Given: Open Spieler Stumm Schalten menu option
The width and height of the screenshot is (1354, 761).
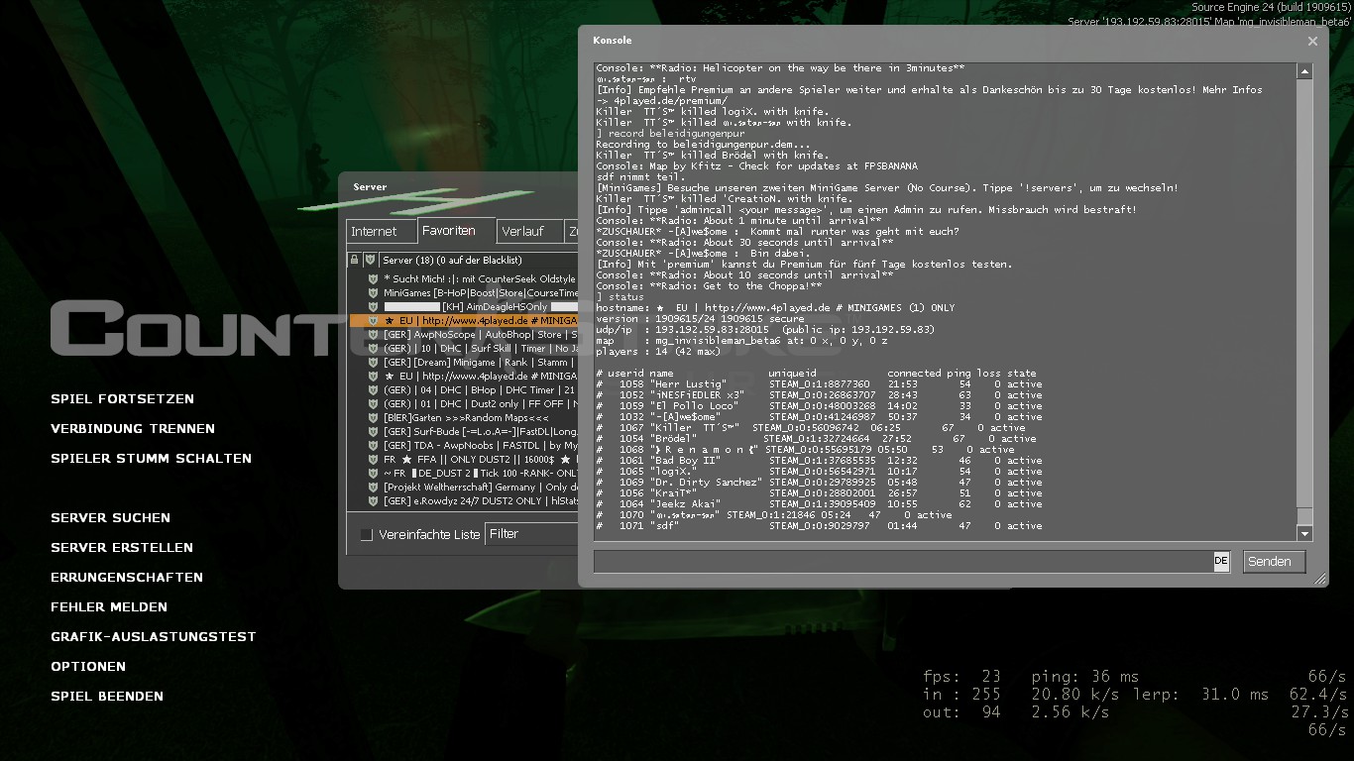Looking at the screenshot, I should (x=151, y=458).
